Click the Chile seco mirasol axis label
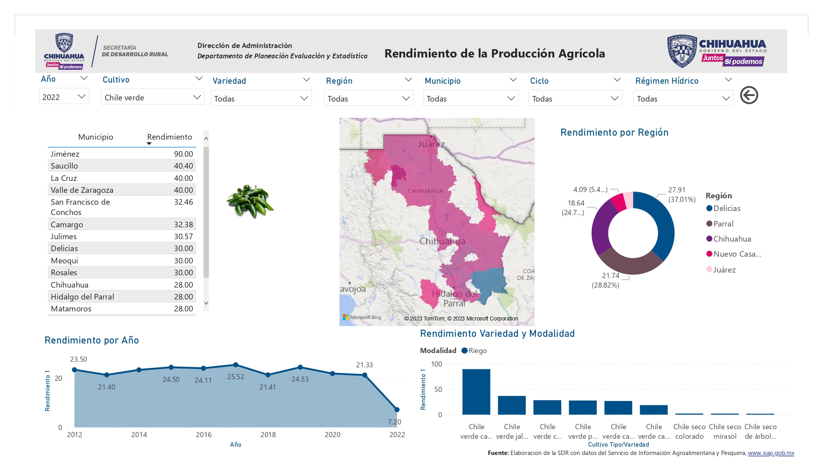Image resolution: width=823 pixels, height=476 pixels. click(x=725, y=432)
